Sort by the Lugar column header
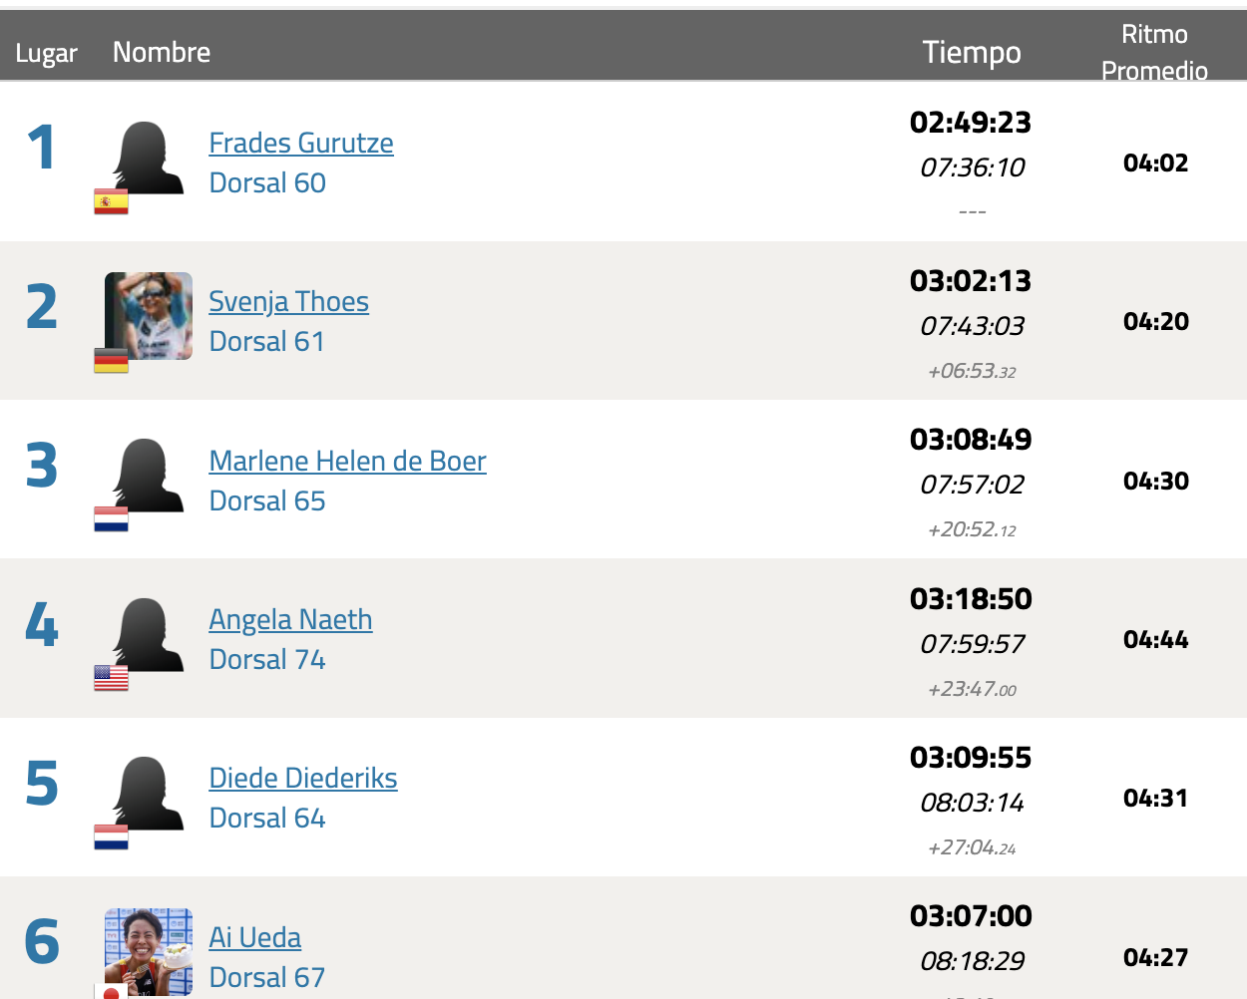The height and width of the screenshot is (999, 1247). pos(46,53)
